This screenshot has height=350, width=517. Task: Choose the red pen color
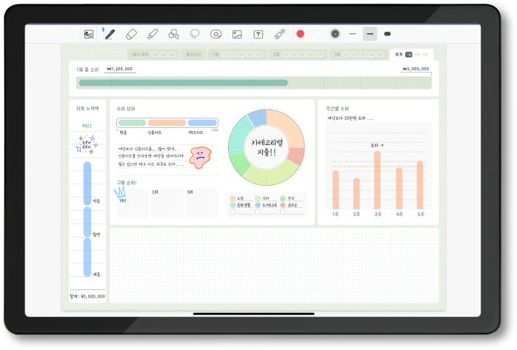pos(301,34)
